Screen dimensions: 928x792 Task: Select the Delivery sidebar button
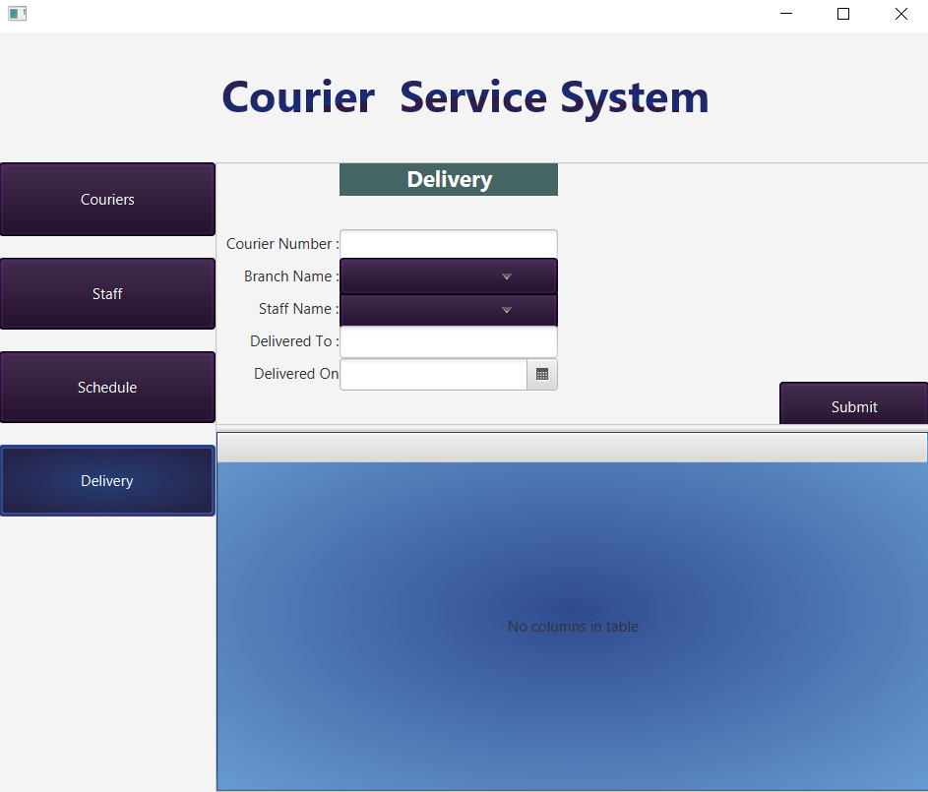pyautogui.click(x=107, y=481)
